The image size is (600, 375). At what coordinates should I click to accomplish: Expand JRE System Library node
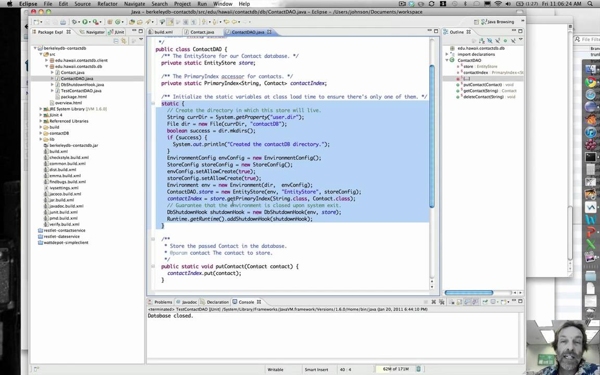click(x=41, y=109)
